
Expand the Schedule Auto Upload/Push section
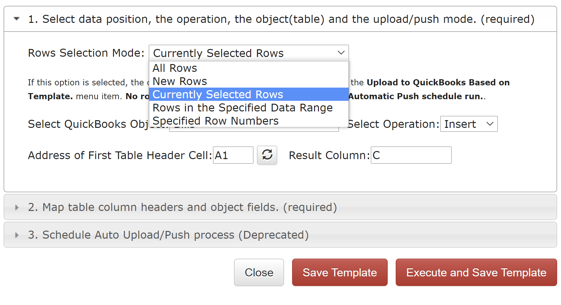17,235
